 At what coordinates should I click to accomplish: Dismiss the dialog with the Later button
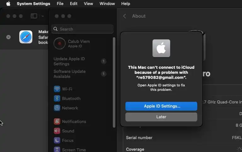[161, 117]
